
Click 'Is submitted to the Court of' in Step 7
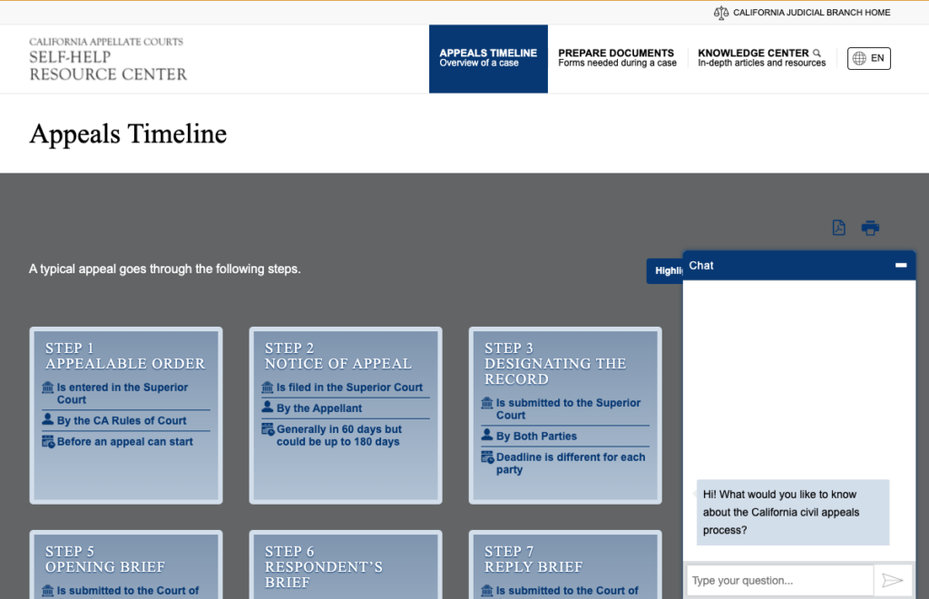coord(567,591)
